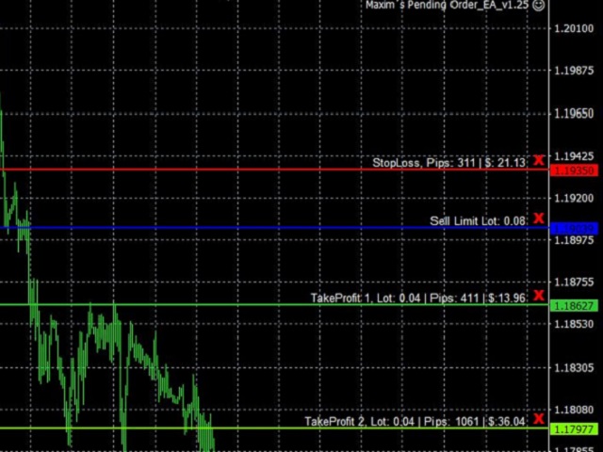Click the 1.19200 price scale value

574,199
